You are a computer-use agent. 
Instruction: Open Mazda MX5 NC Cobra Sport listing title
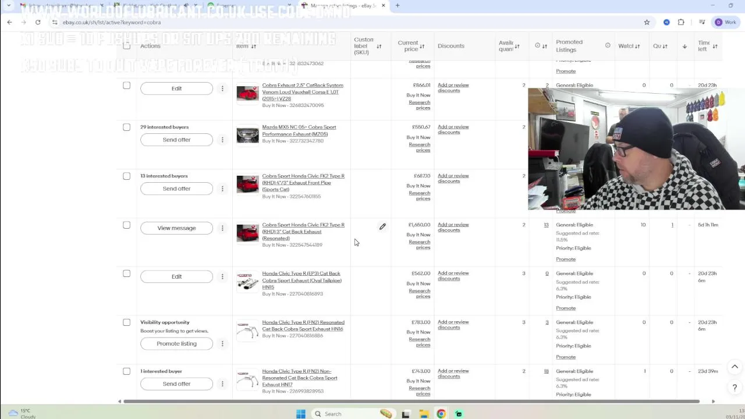[x=299, y=130]
